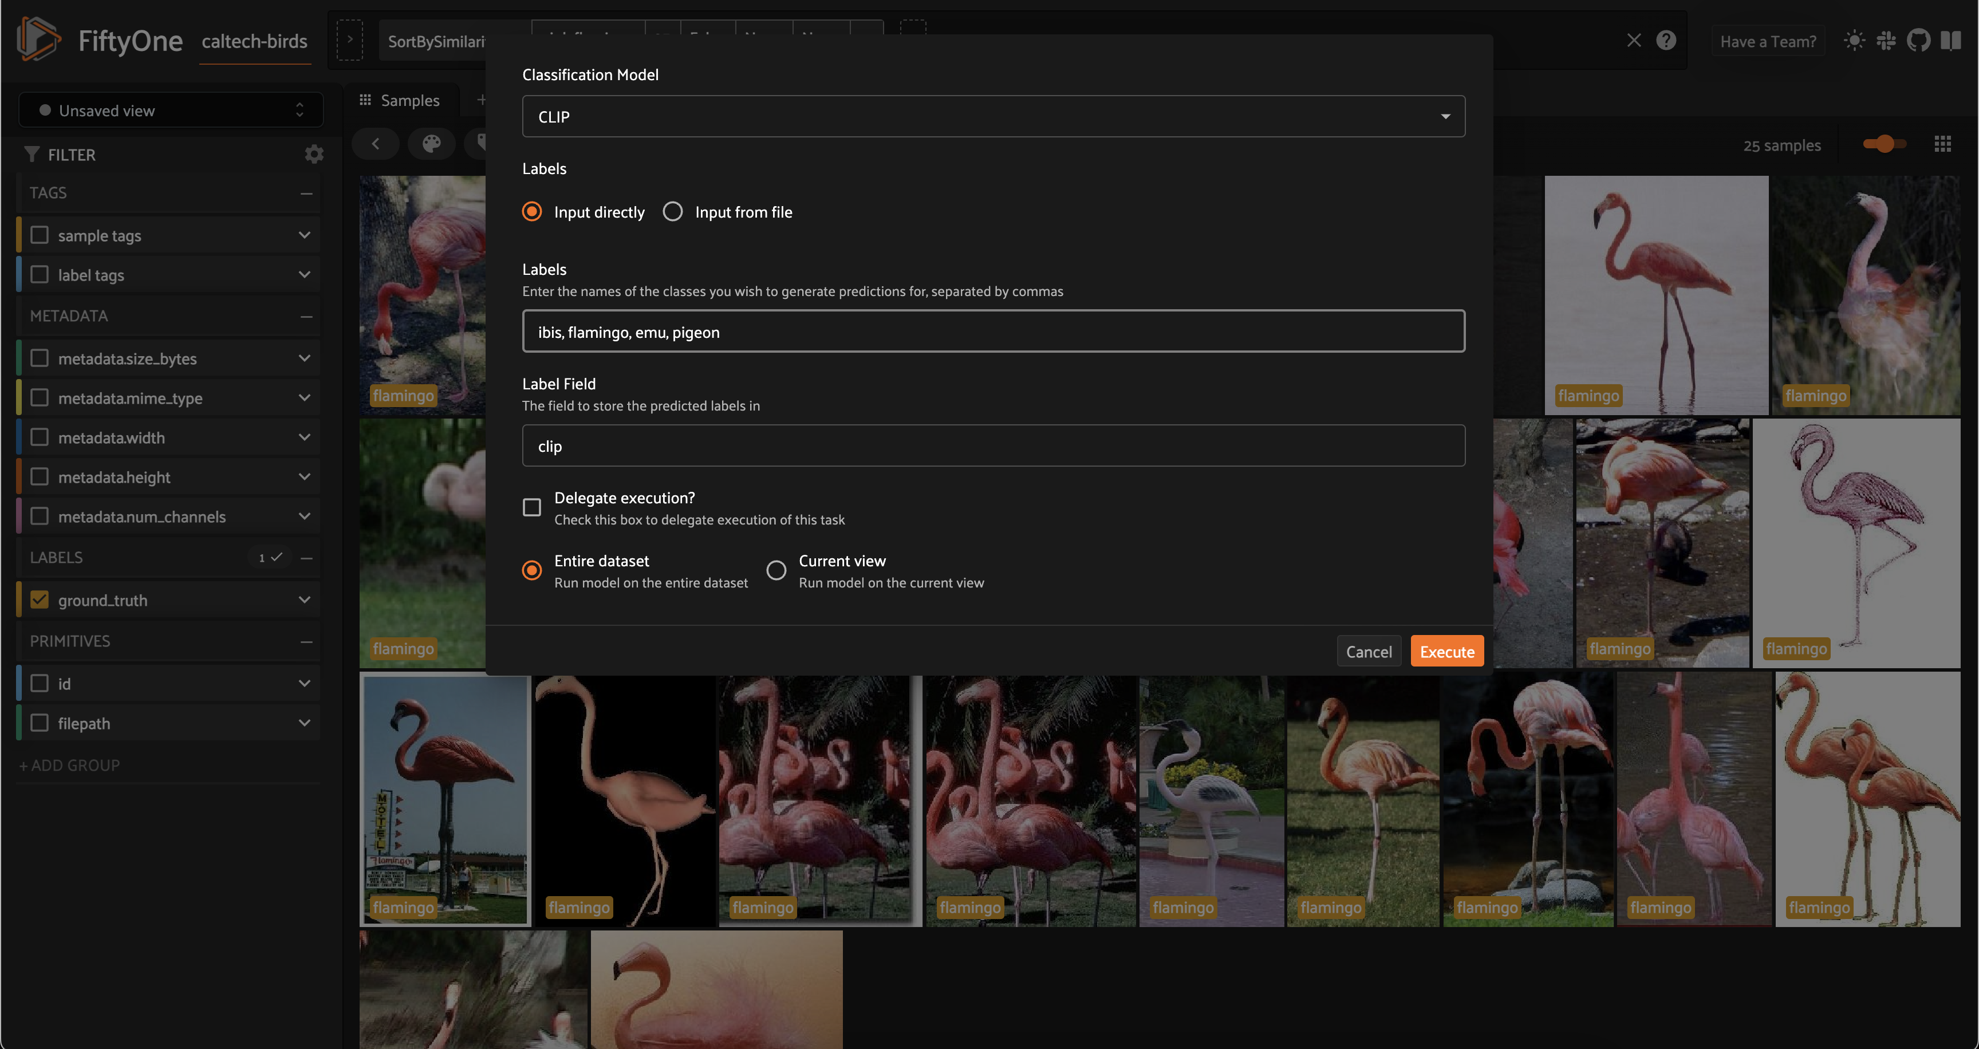Viewport: 1979px width, 1049px height.
Task: Click the help question mark icon
Action: (x=1666, y=40)
